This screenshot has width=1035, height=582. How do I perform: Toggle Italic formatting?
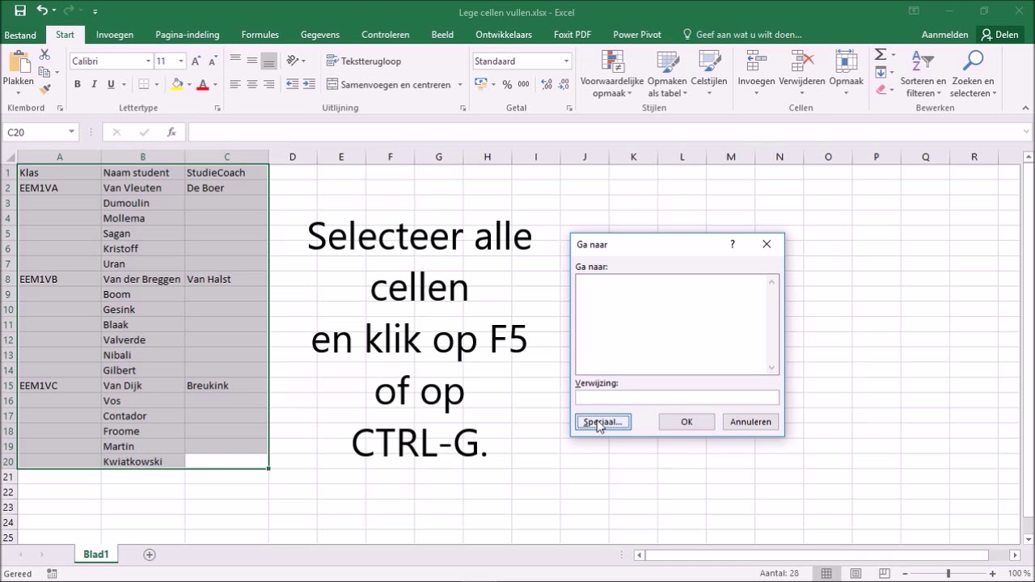(94, 84)
